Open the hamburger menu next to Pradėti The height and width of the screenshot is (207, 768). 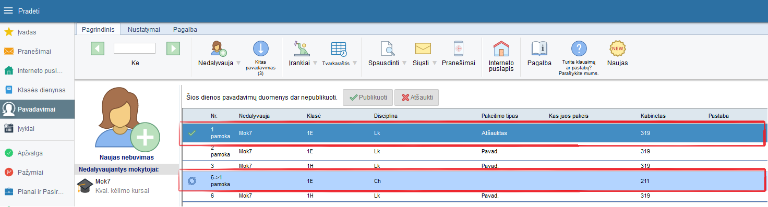click(x=8, y=10)
